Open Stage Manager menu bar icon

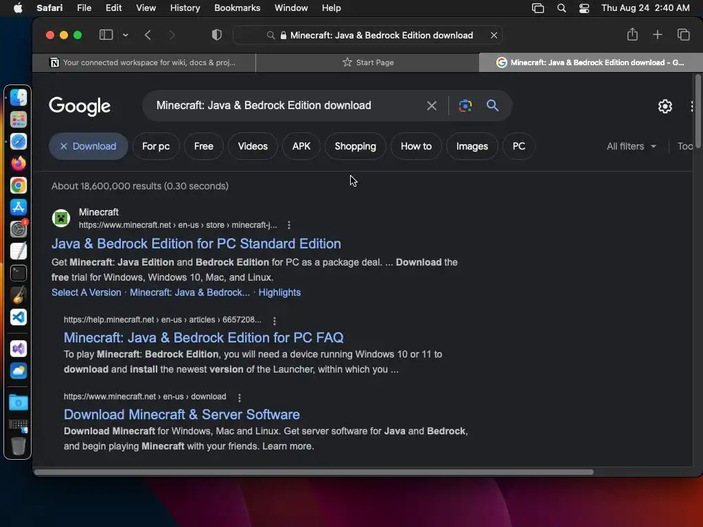[x=538, y=8]
